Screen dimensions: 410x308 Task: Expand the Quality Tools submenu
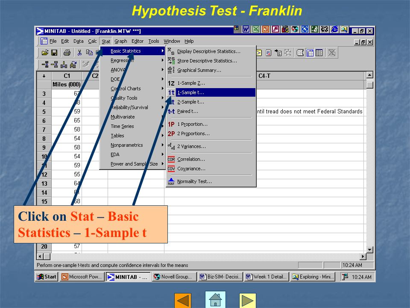[132, 98]
